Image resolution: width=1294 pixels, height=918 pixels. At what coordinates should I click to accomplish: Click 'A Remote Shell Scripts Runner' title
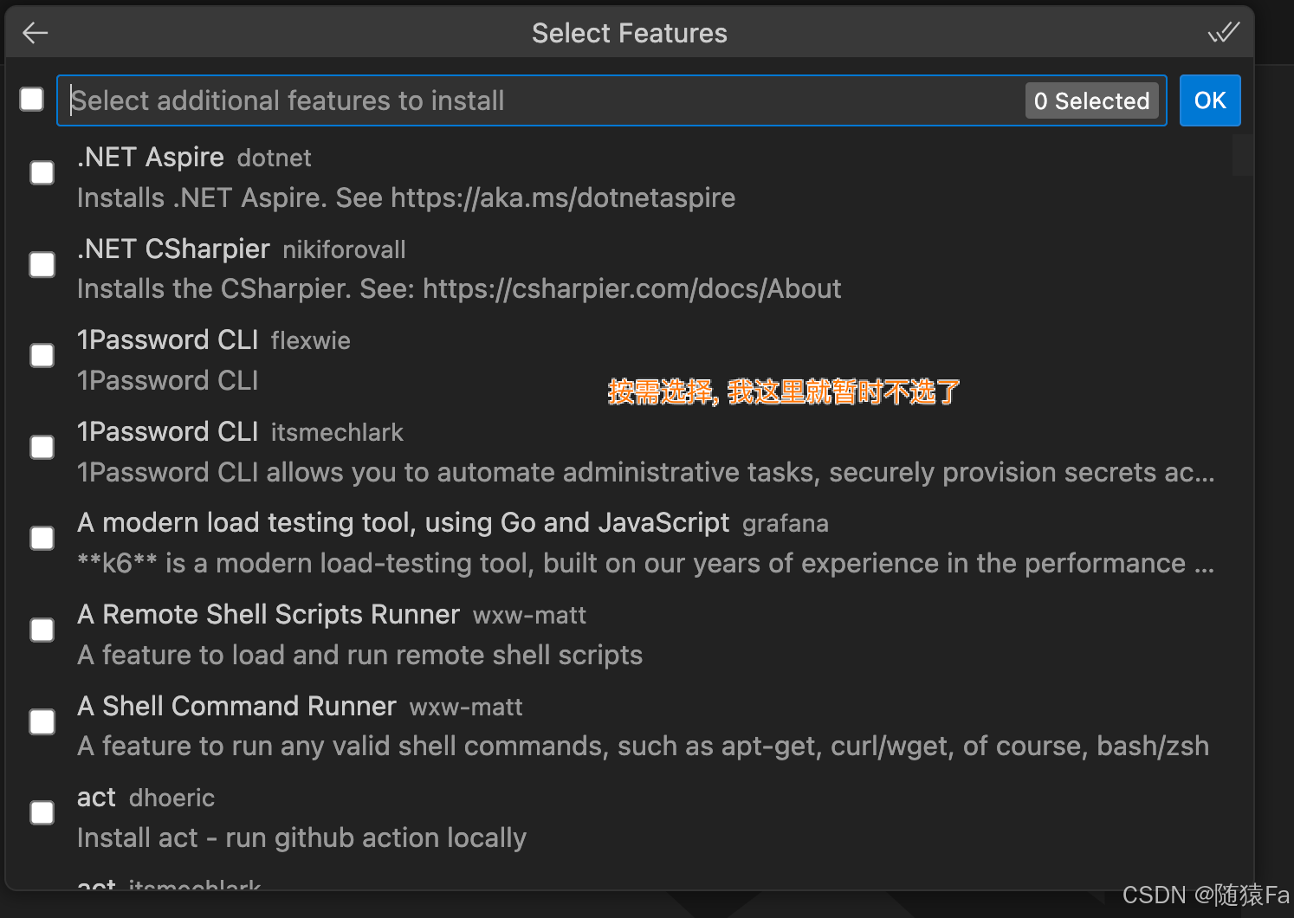269,614
